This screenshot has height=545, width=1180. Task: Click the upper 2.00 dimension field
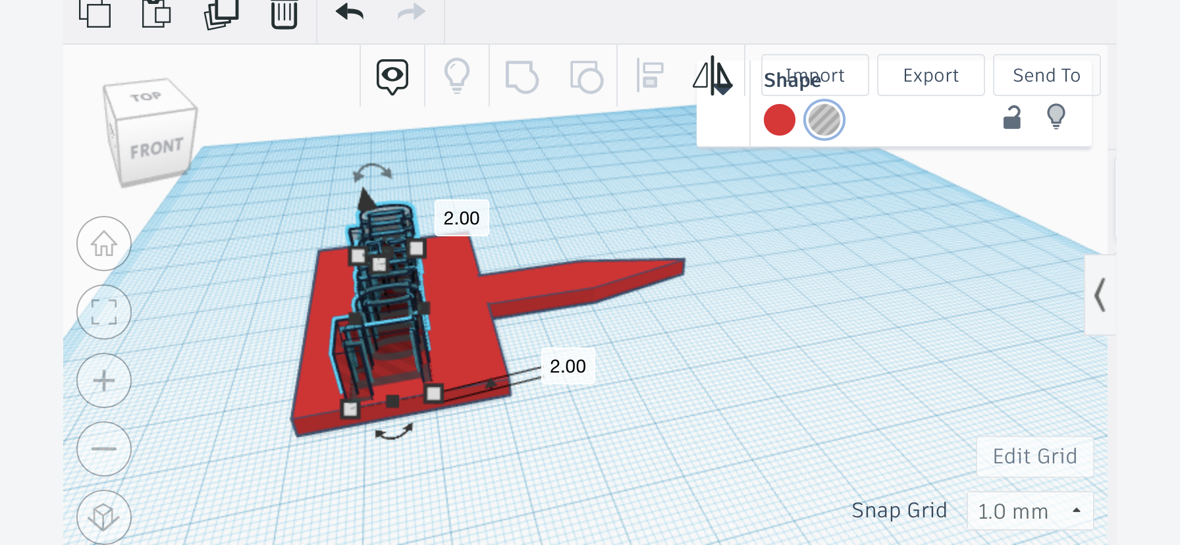462,218
